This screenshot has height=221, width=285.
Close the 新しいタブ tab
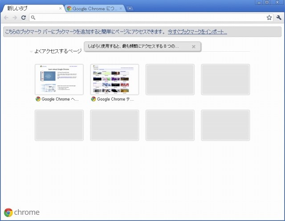61,8
